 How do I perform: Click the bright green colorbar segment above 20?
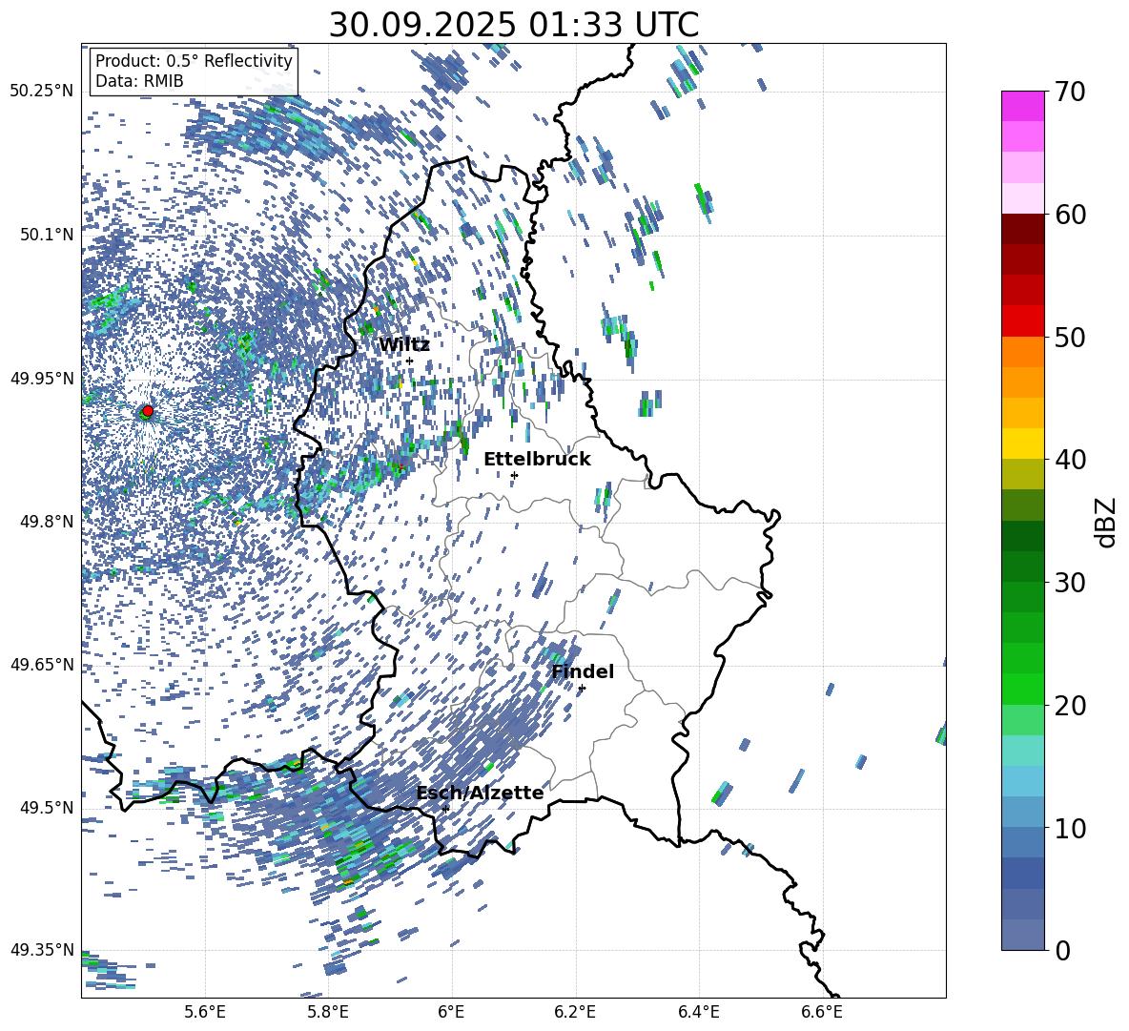[x=1022, y=689]
